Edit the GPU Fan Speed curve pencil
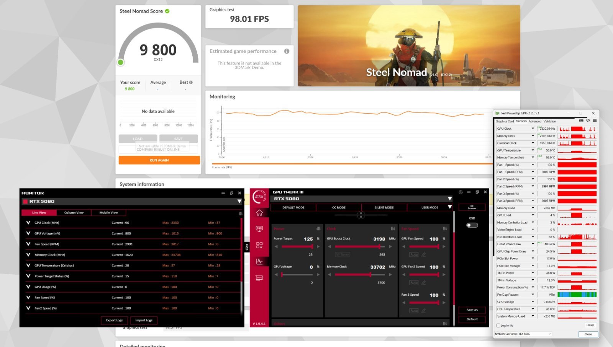The width and height of the screenshot is (613, 347). point(423,254)
